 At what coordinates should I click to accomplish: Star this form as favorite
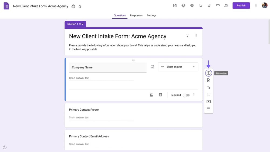coord(80,6)
